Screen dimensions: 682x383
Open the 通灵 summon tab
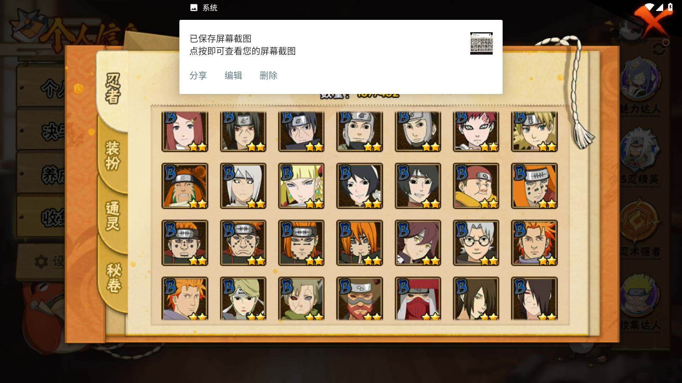tap(113, 216)
